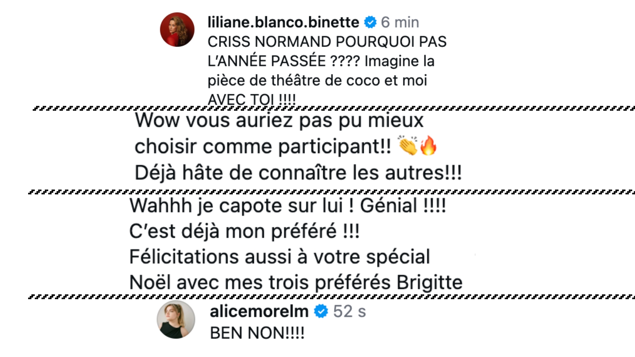635x357 pixels.
Task: Click the "6 min" comment timestamp
Action: (400, 22)
